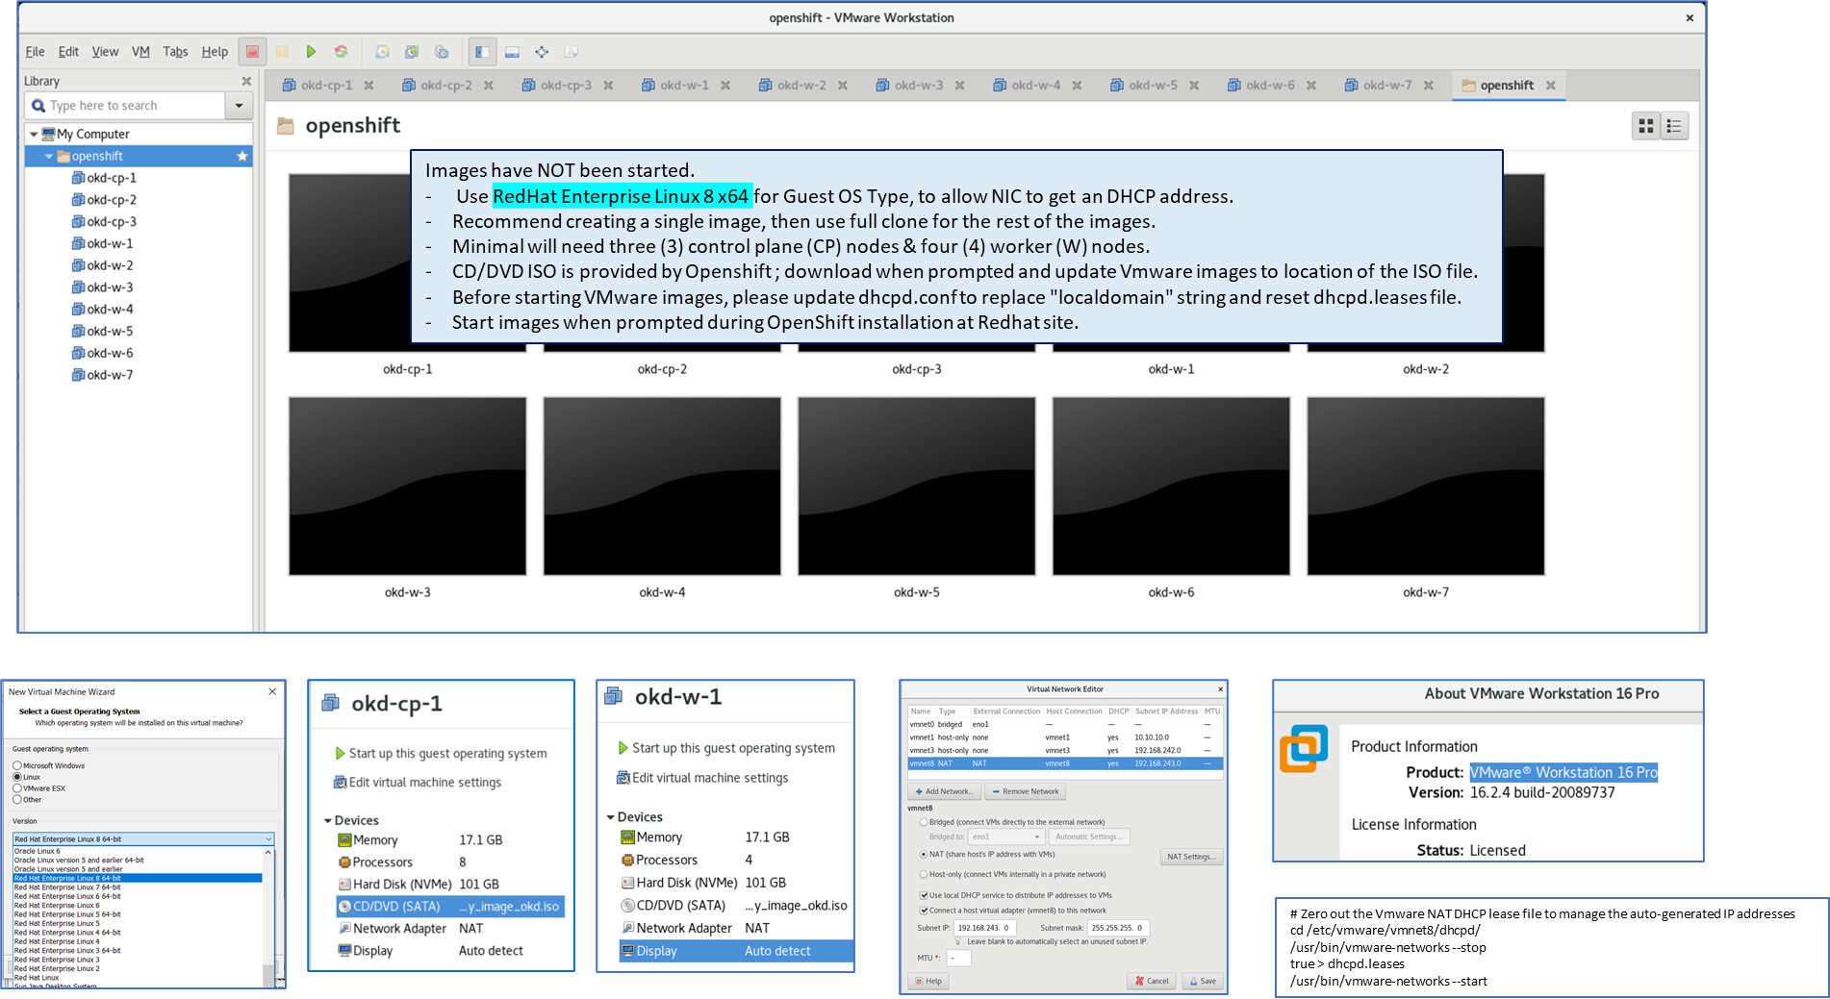Click the NAT Settings button
Screen dimensions: 1830x999
coord(1190,857)
